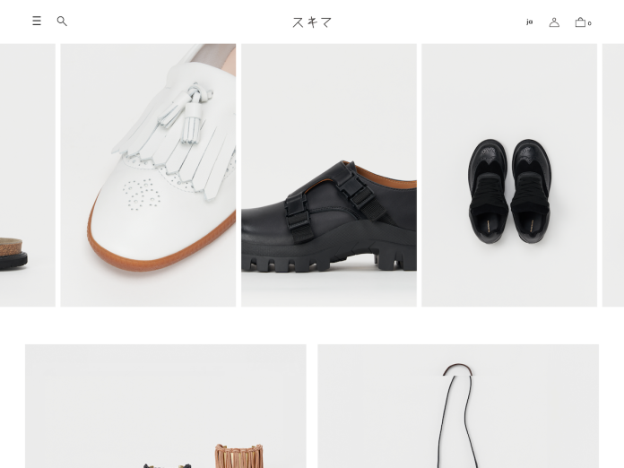624x468 pixels.
Task: Show the partially visible next carousel slide
Action: (x=613, y=175)
